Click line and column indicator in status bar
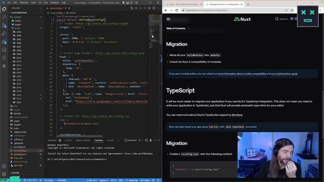The image size is (324, 182). [x=92, y=180]
